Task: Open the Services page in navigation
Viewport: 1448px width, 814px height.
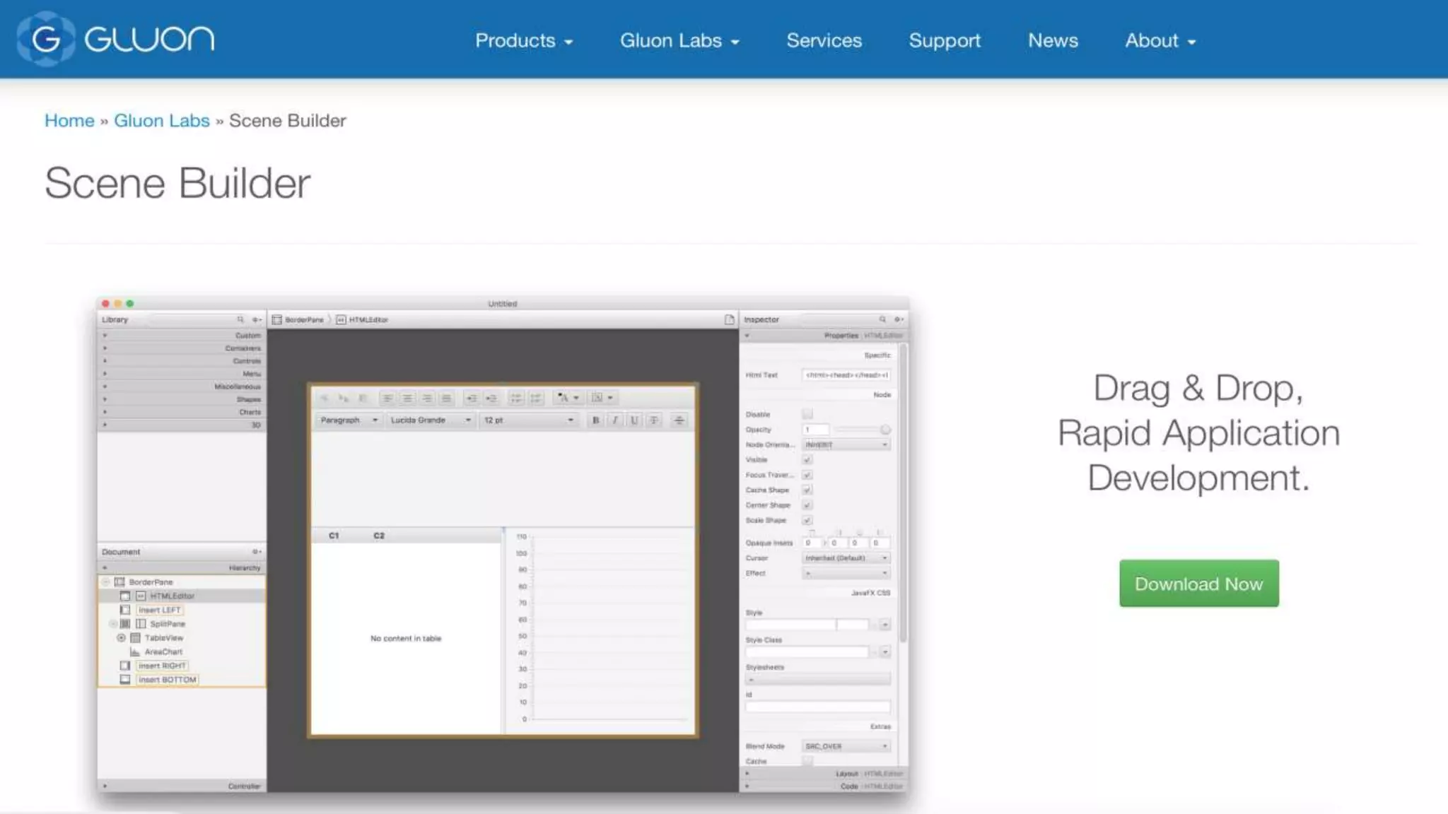Action: pos(824,41)
